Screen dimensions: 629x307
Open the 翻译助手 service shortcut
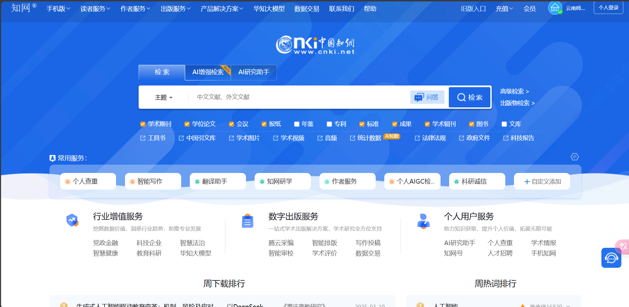click(218, 181)
